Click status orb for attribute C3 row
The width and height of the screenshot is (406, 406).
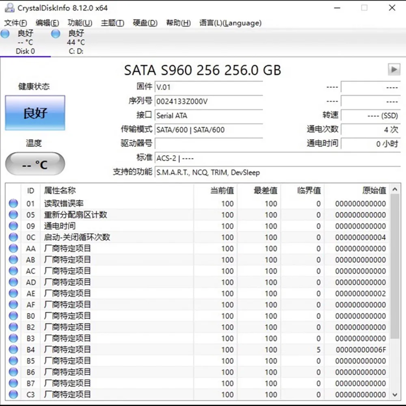13,394
